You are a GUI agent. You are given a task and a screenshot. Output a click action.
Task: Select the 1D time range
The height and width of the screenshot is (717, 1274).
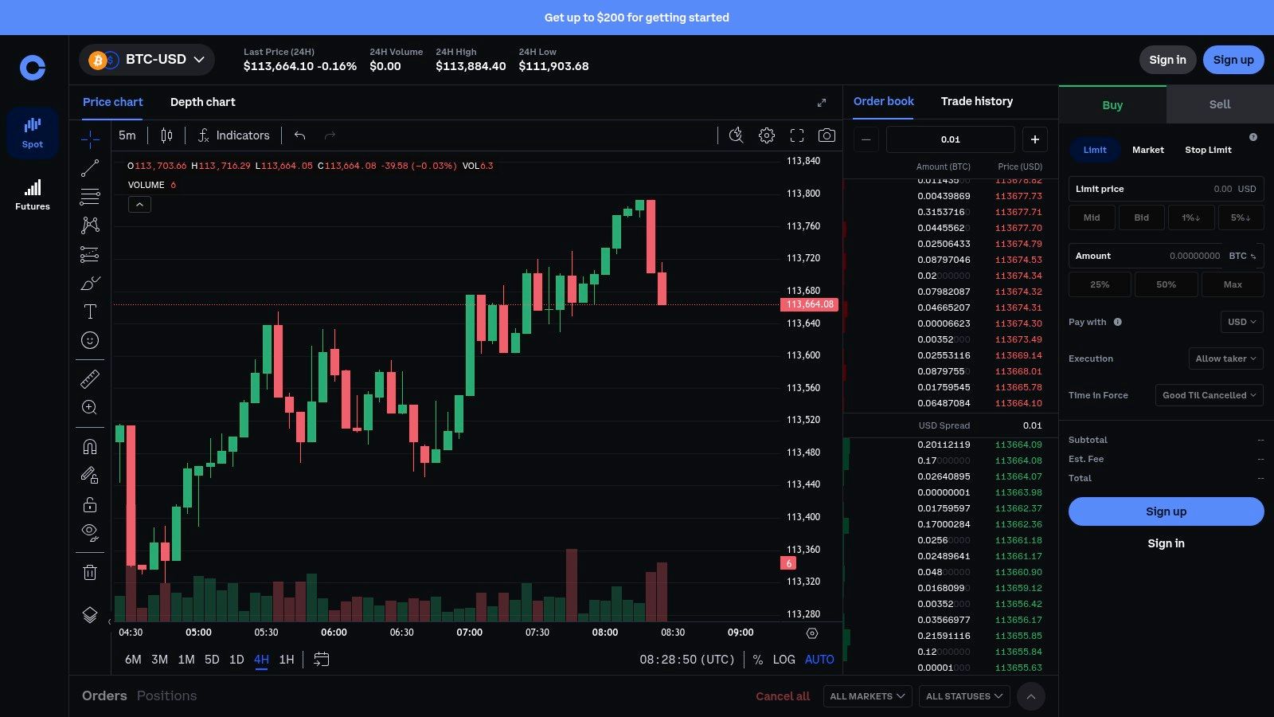point(236,660)
